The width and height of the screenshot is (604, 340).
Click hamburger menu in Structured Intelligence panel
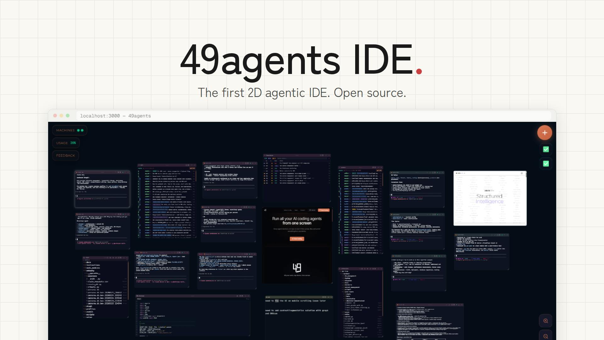tap(522, 173)
